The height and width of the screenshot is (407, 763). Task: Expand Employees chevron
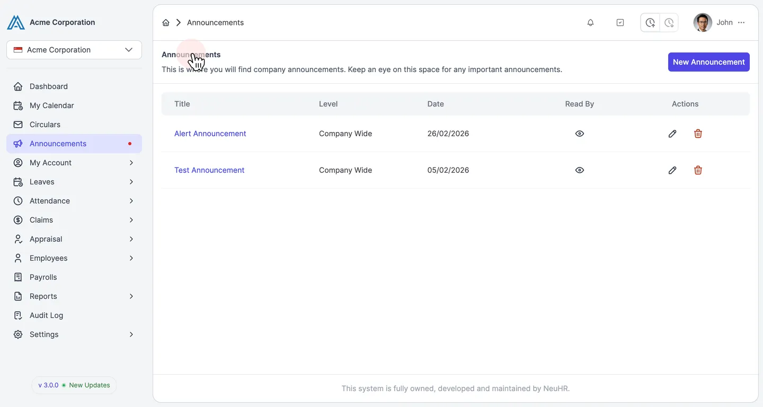click(x=131, y=258)
